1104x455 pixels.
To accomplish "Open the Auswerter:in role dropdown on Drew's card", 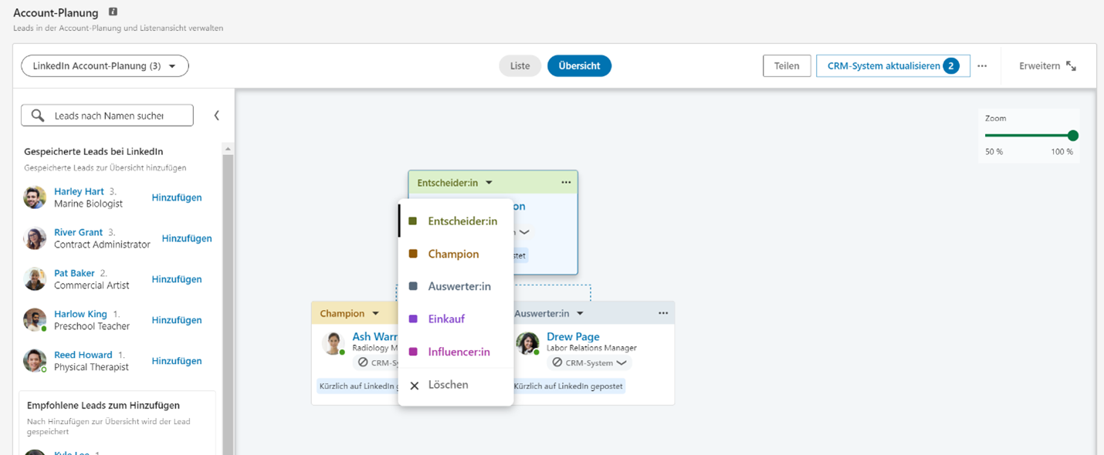I will [x=549, y=314].
